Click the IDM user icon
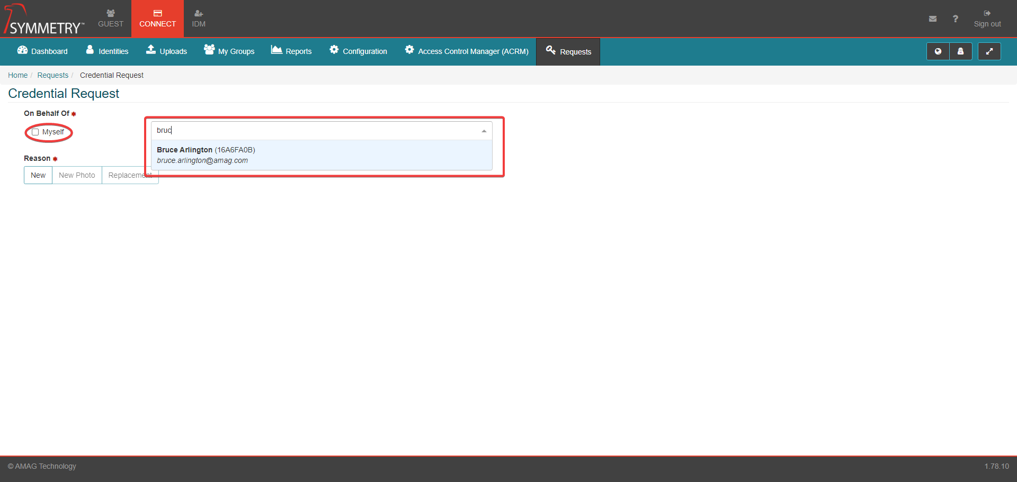The height and width of the screenshot is (482, 1017). (x=199, y=13)
